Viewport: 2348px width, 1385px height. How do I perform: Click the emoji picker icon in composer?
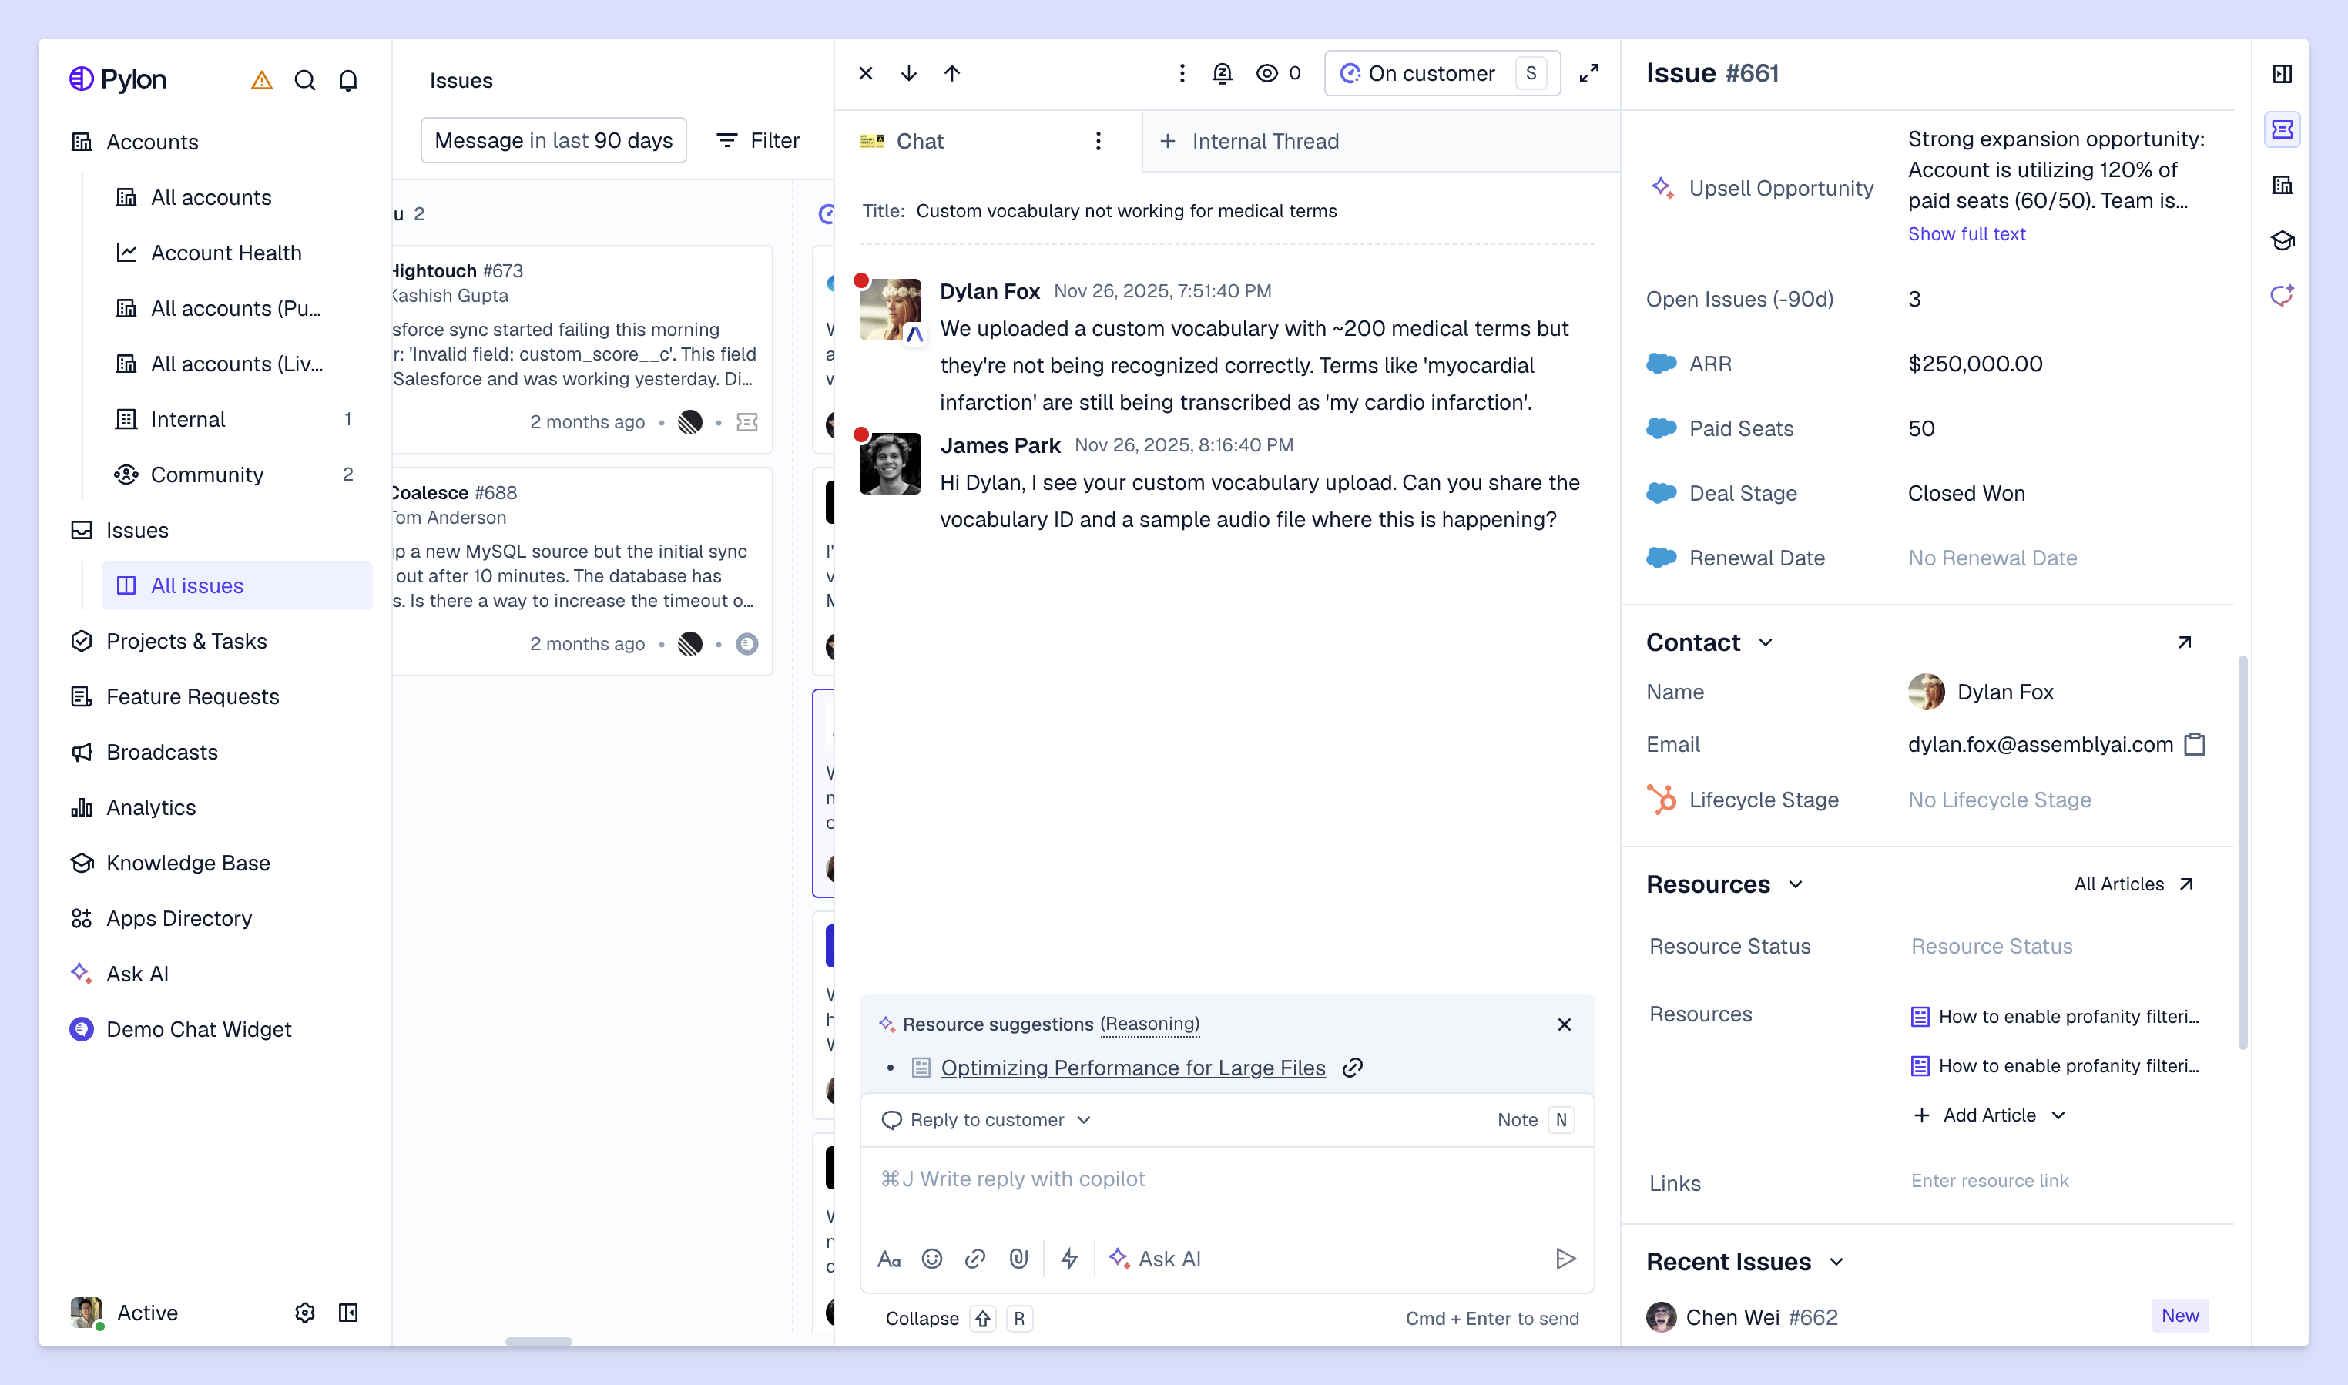coord(931,1259)
